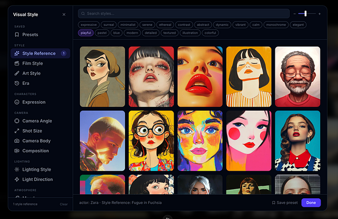Click the Done button
The width and height of the screenshot is (338, 219).
(311, 203)
